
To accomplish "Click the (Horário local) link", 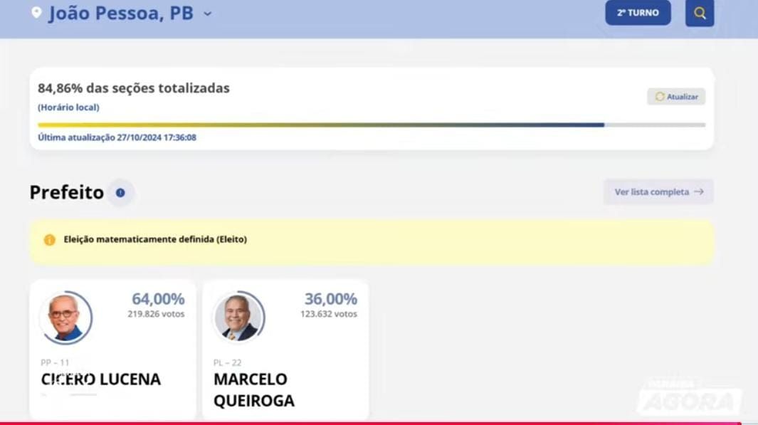I will point(68,107).
